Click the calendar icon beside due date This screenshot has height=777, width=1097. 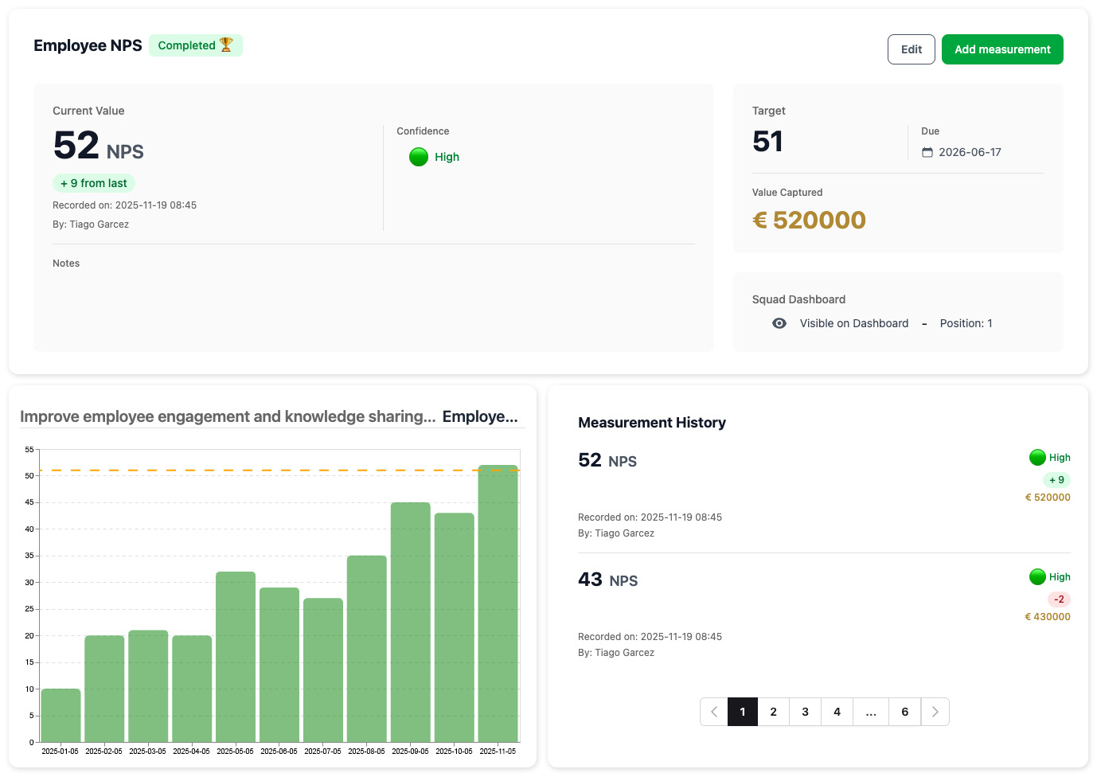coord(927,152)
